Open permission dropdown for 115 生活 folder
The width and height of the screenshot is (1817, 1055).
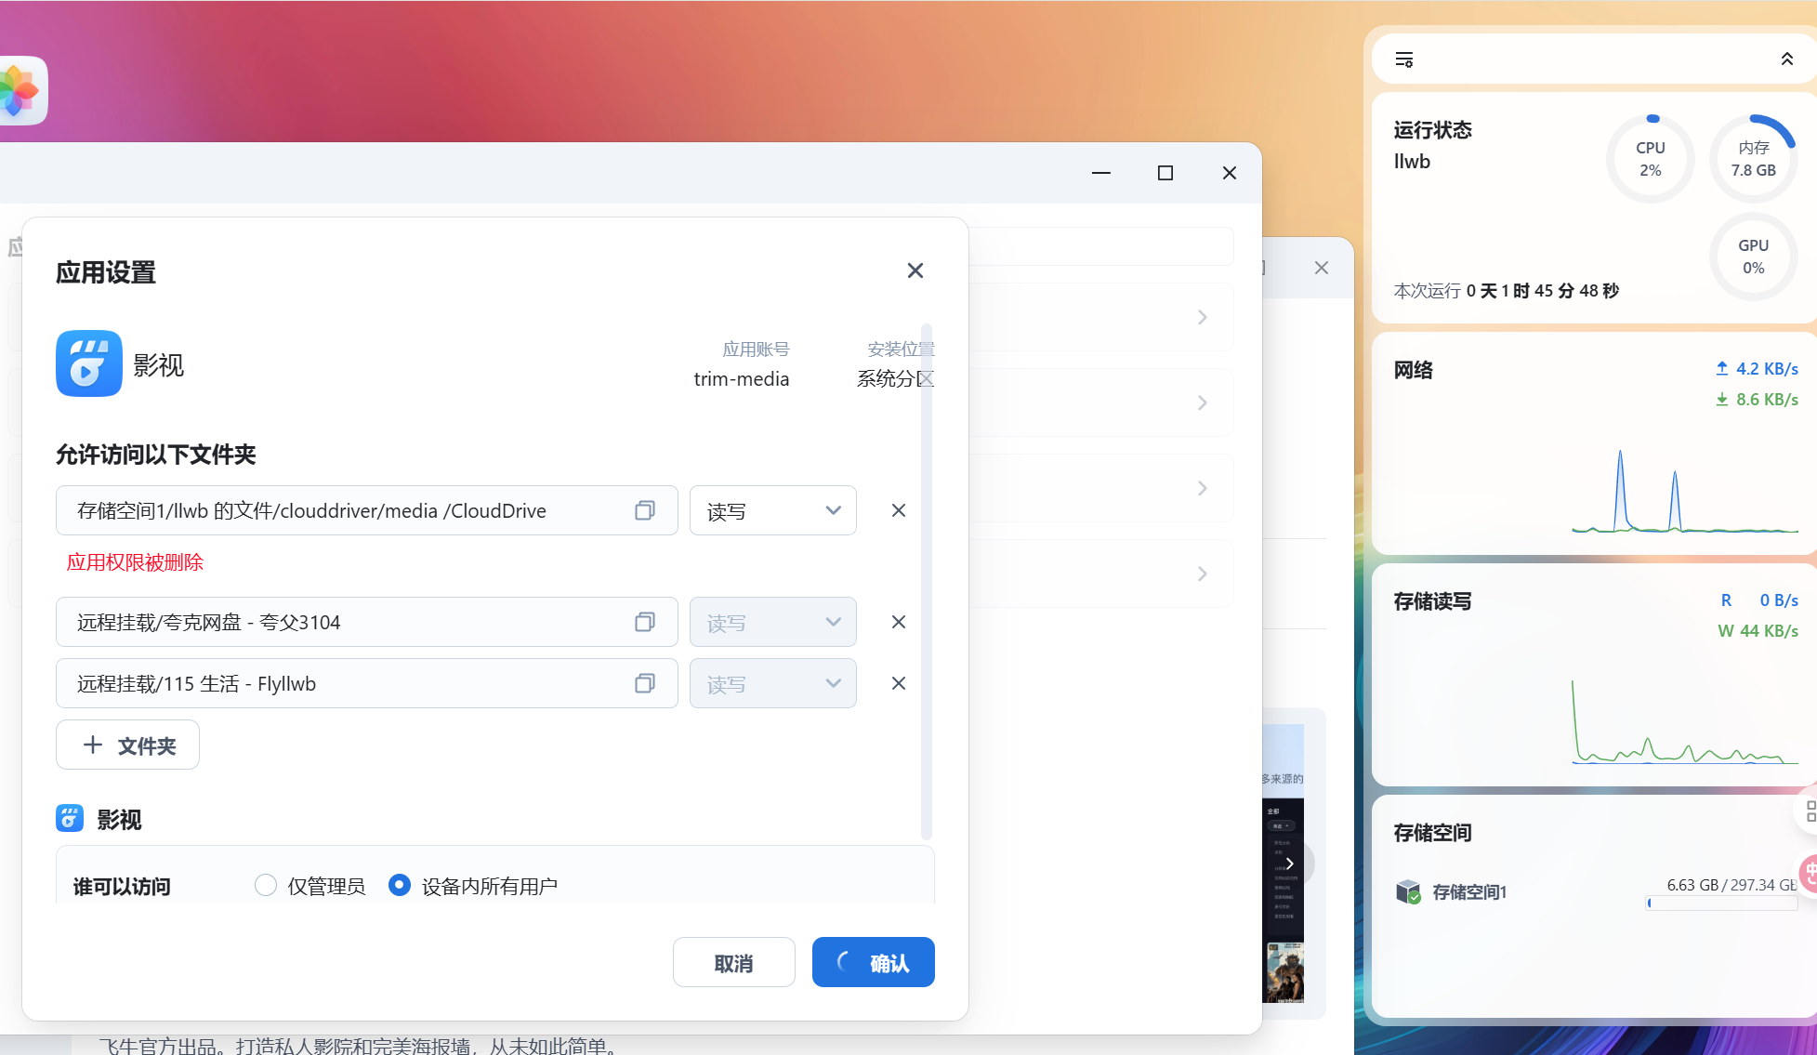[772, 683]
